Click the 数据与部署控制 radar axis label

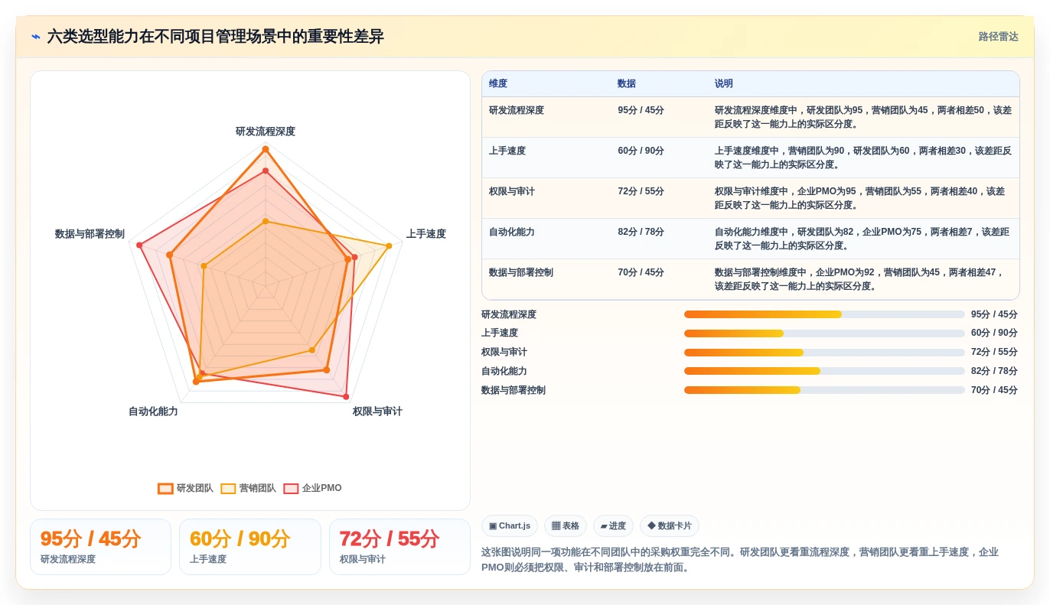[x=90, y=234]
